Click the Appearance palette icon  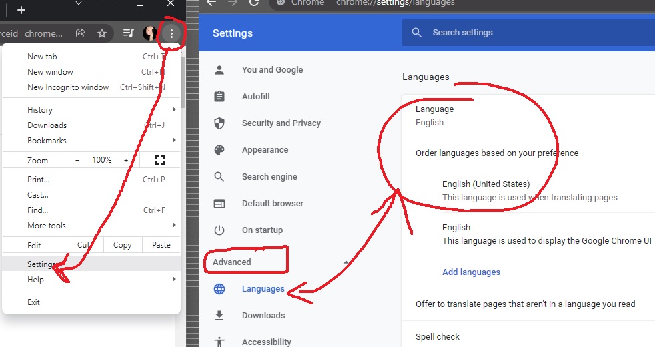pyautogui.click(x=219, y=150)
